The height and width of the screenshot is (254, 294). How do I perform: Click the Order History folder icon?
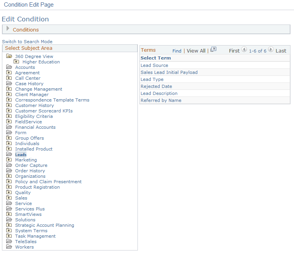coord(9,170)
